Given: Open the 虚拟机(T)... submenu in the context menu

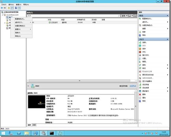Looking at the screenshot, I should coord(22,22).
